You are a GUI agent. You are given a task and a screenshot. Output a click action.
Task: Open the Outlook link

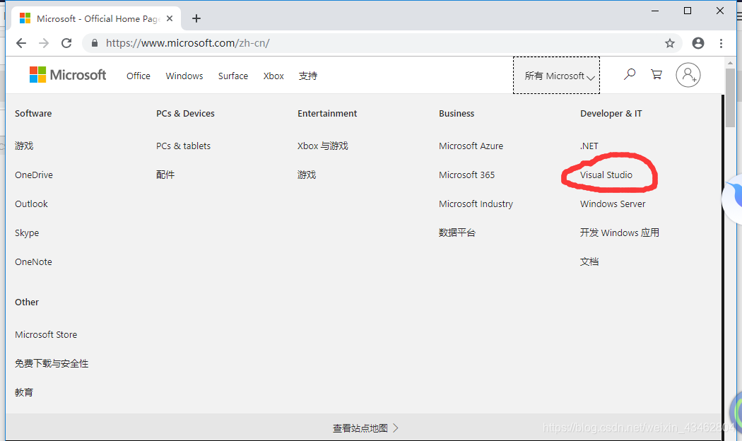pyautogui.click(x=31, y=204)
